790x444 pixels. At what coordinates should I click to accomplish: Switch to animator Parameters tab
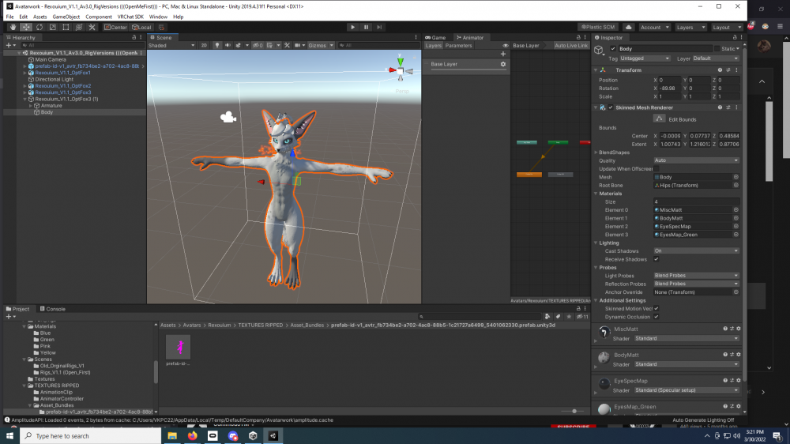coord(458,45)
